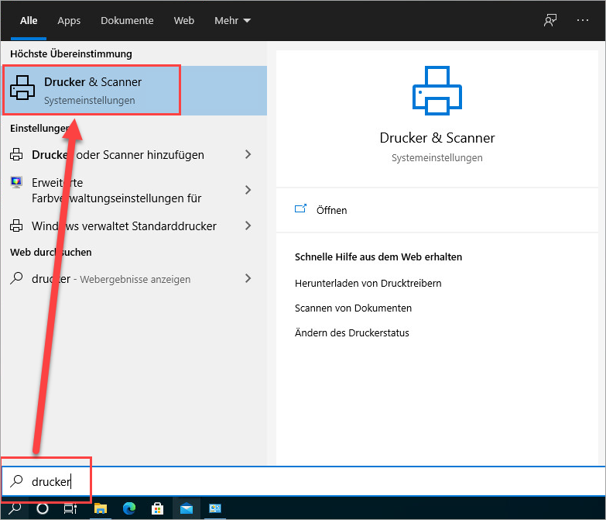Expand arrow for Erweiterte Farbverwaltungseinstellungen

click(248, 190)
